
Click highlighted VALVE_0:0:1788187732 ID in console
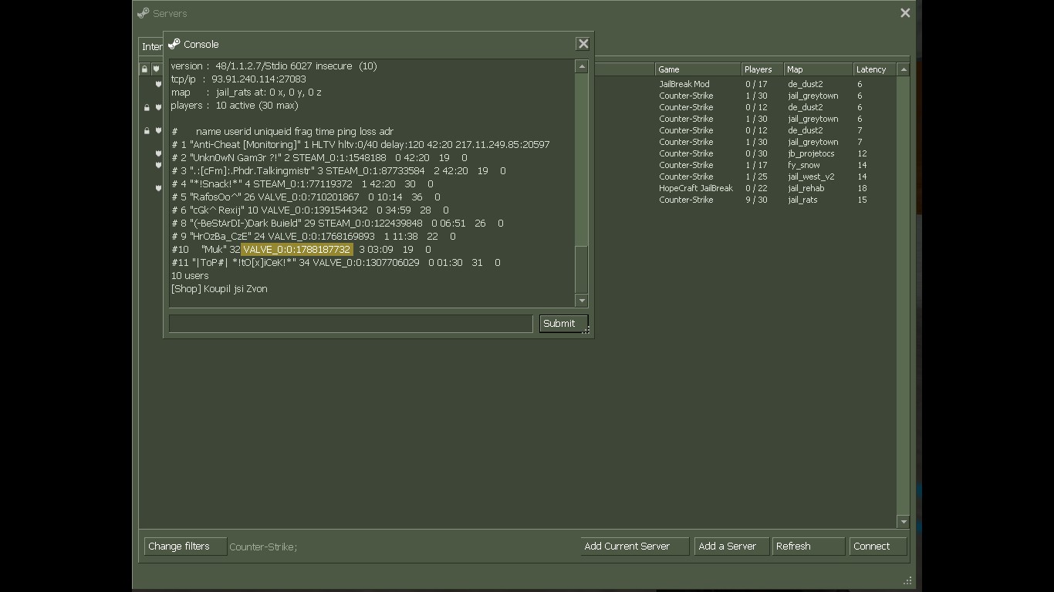297,250
